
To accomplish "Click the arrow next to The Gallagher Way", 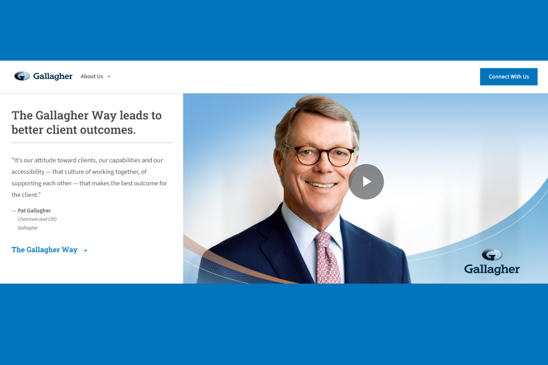I will pyautogui.click(x=85, y=250).
